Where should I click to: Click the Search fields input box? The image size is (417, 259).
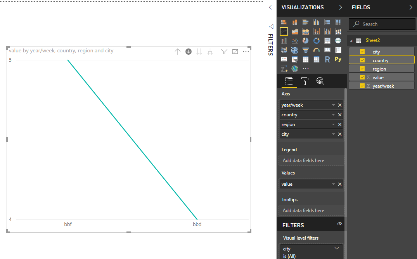coord(382,24)
